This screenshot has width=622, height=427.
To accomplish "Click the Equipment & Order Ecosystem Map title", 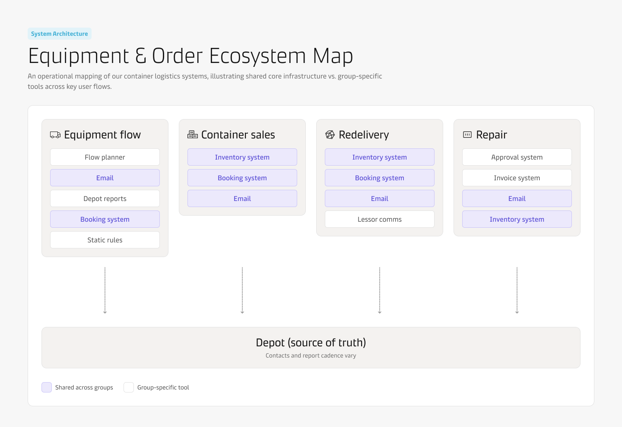I will pos(190,56).
